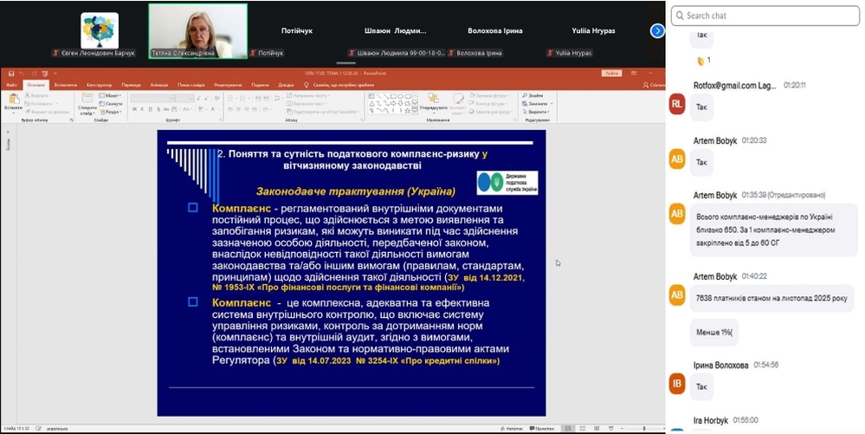
Task: Click muted mic icon on Потійчук tile
Action: click(x=253, y=53)
